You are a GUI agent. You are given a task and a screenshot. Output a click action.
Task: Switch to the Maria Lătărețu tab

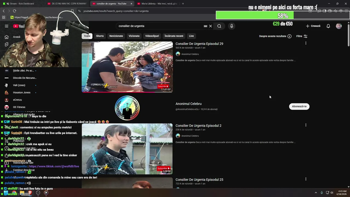(157, 4)
